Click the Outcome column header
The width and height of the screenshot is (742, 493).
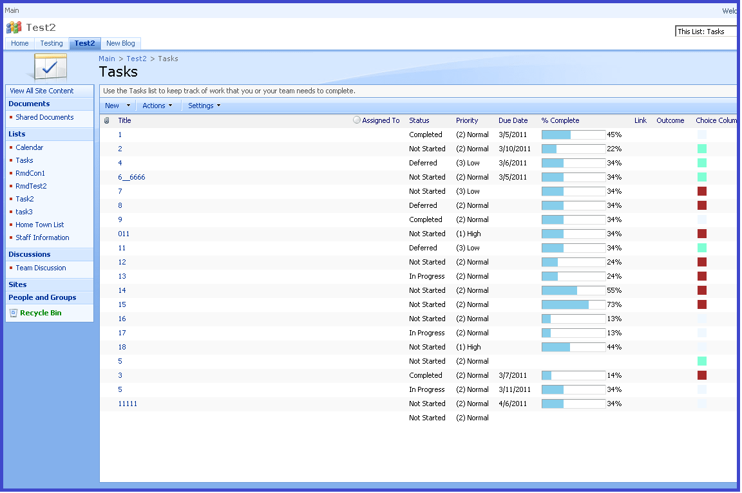670,120
